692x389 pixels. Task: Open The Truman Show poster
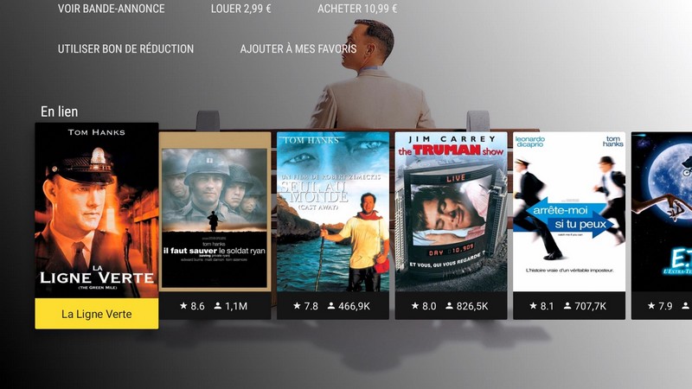451,212
